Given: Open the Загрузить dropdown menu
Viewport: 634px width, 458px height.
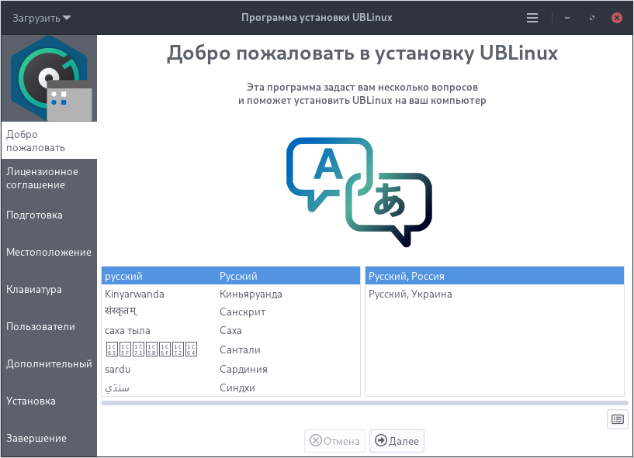Looking at the screenshot, I should pos(41,18).
